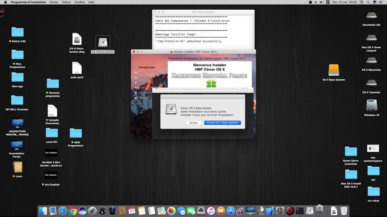Viewport: 387px width, 217px height.
Task: Open Spotlight search in menu bar
Action: click(x=368, y=2)
